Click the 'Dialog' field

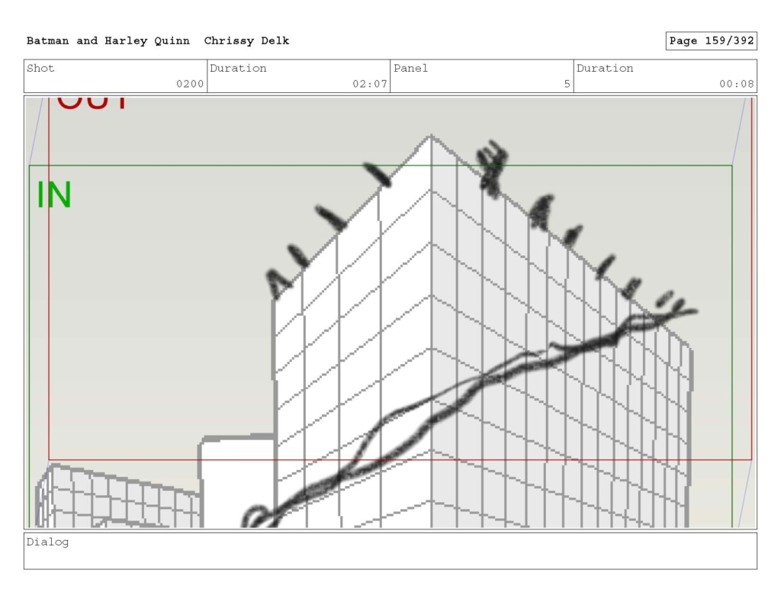[x=390, y=551]
